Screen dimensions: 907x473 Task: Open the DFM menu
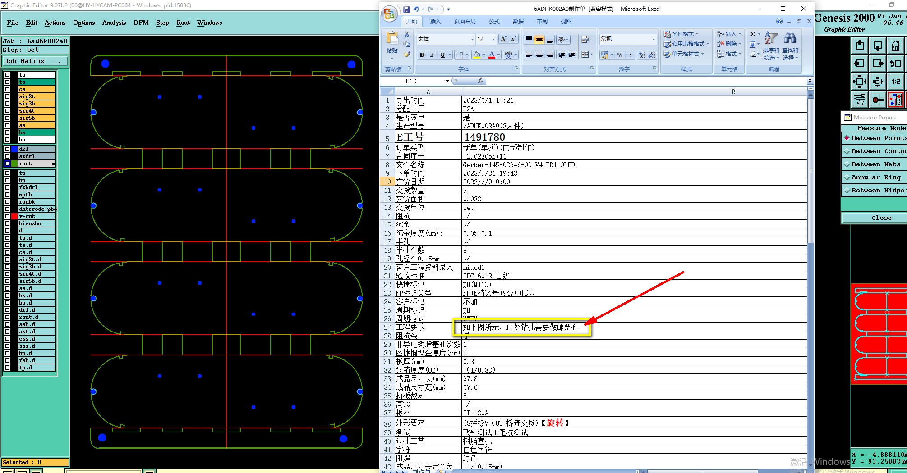(141, 23)
